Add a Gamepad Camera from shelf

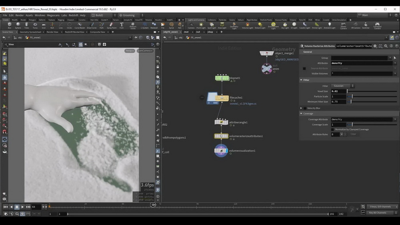tap(377, 26)
